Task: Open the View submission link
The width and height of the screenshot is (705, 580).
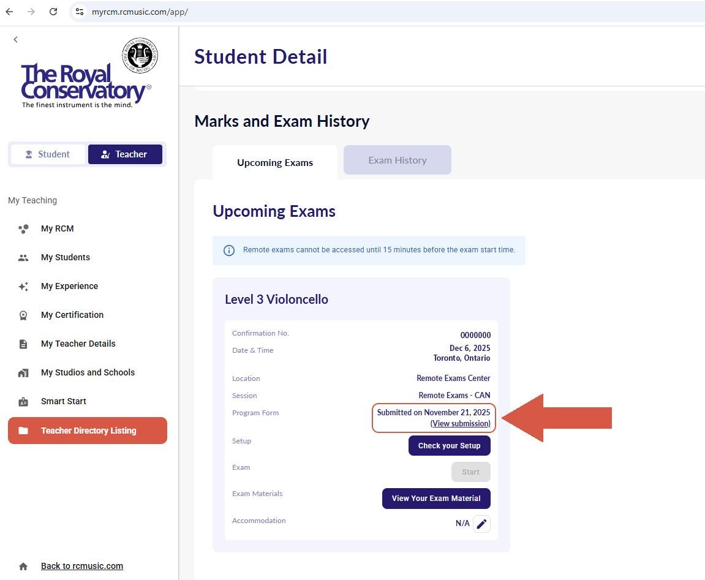Action: pos(460,423)
